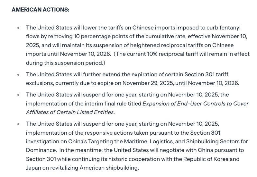
Task: Click the text "Republic of Korea"
Action: point(209,159)
